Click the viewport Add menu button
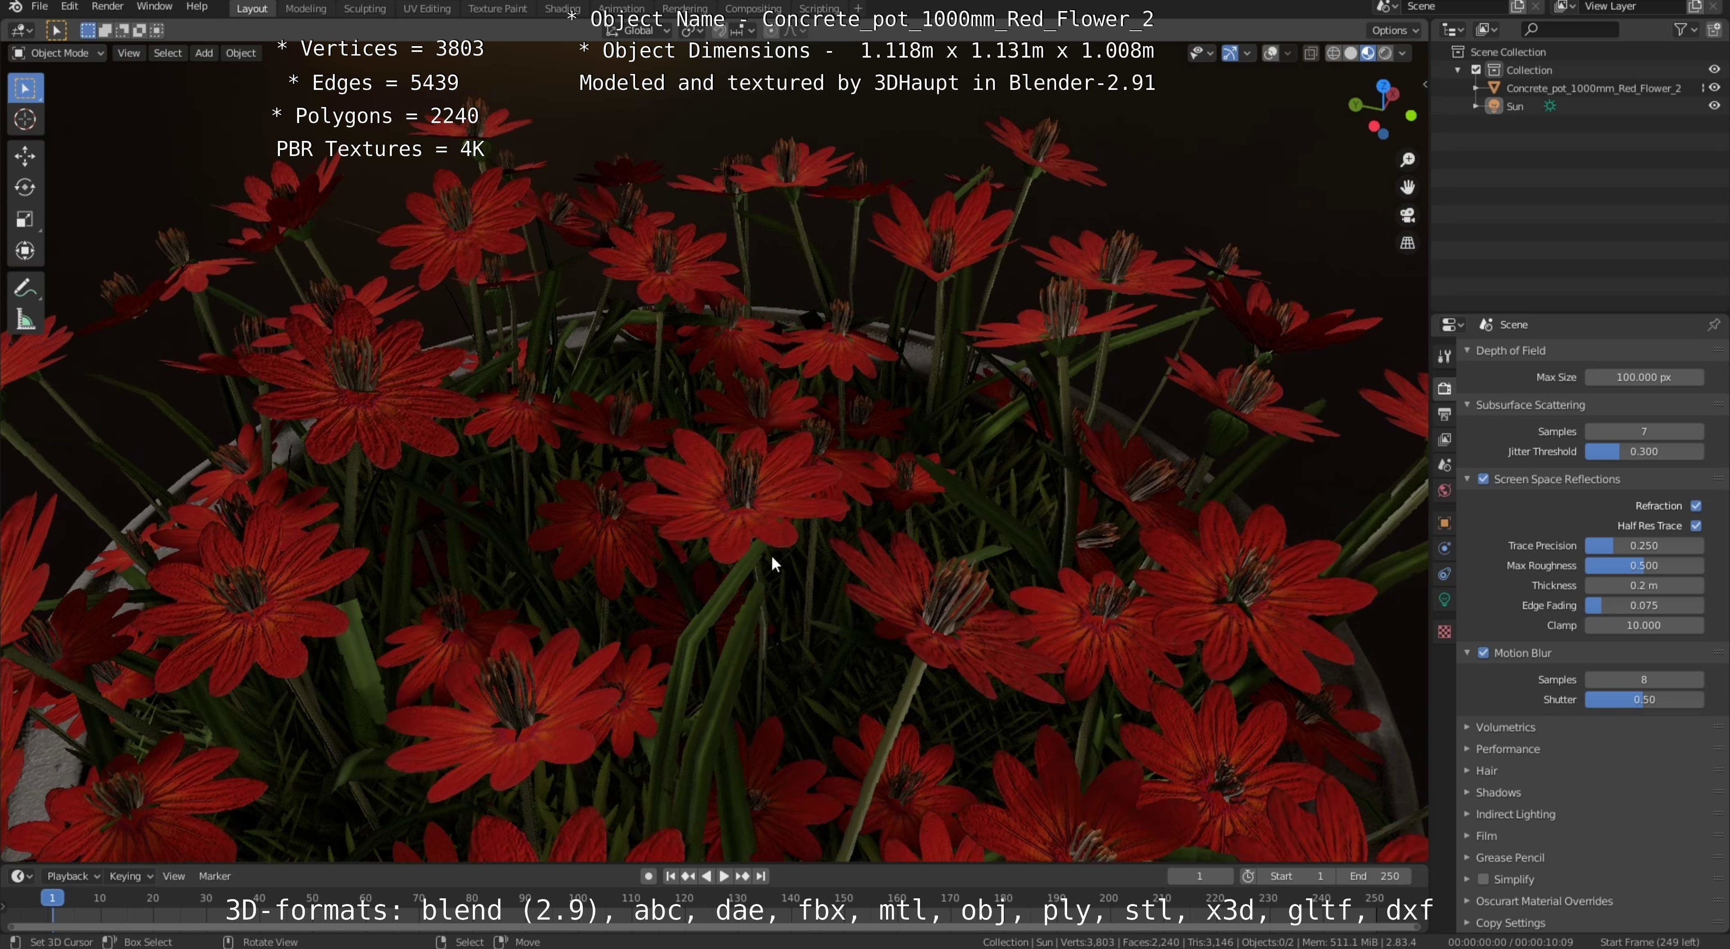The width and height of the screenshot is (1730, 949). pos(204,53)
